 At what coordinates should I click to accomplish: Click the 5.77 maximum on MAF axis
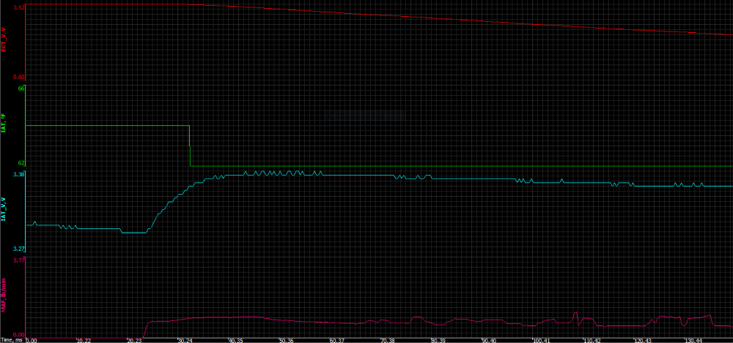point(20,260)
